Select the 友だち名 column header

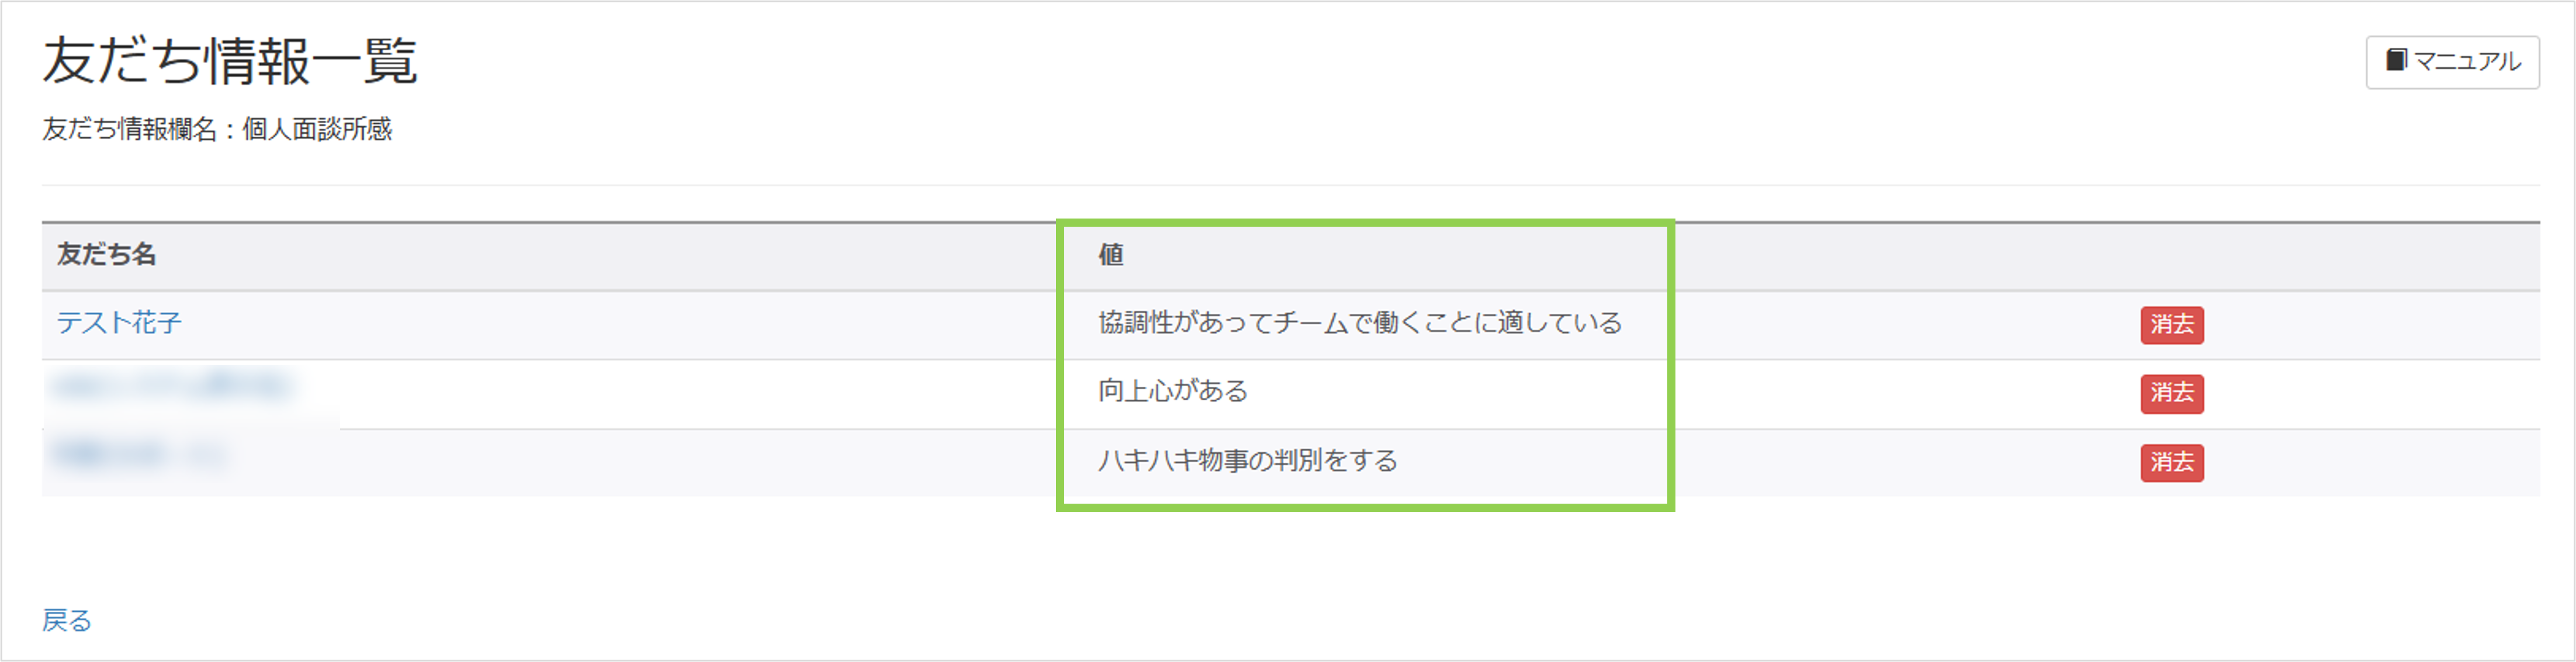(106, 255)
